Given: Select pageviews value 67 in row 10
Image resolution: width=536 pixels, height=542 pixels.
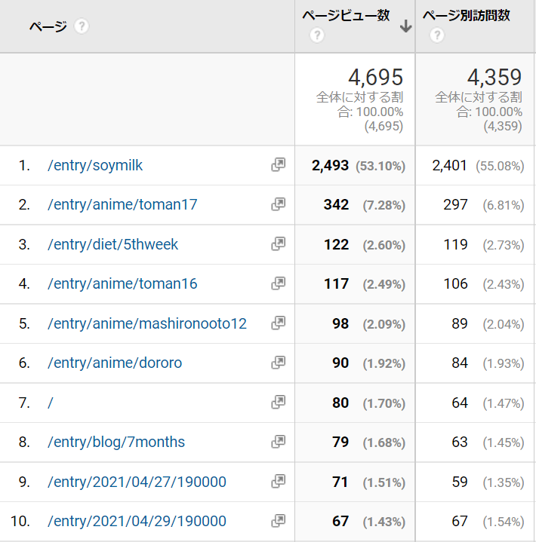Looking at the screenshot, I should click(x=340, y=521).
